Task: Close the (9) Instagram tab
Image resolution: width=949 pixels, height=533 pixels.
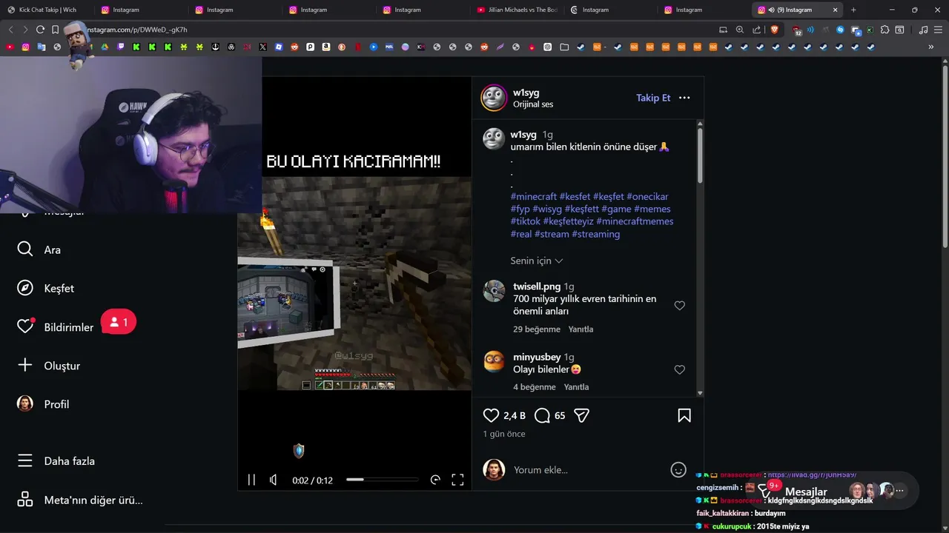Action: (836, 10)
